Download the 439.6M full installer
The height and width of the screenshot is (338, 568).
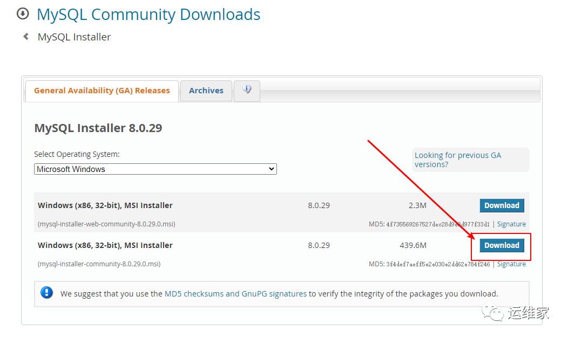coord(502,245)
